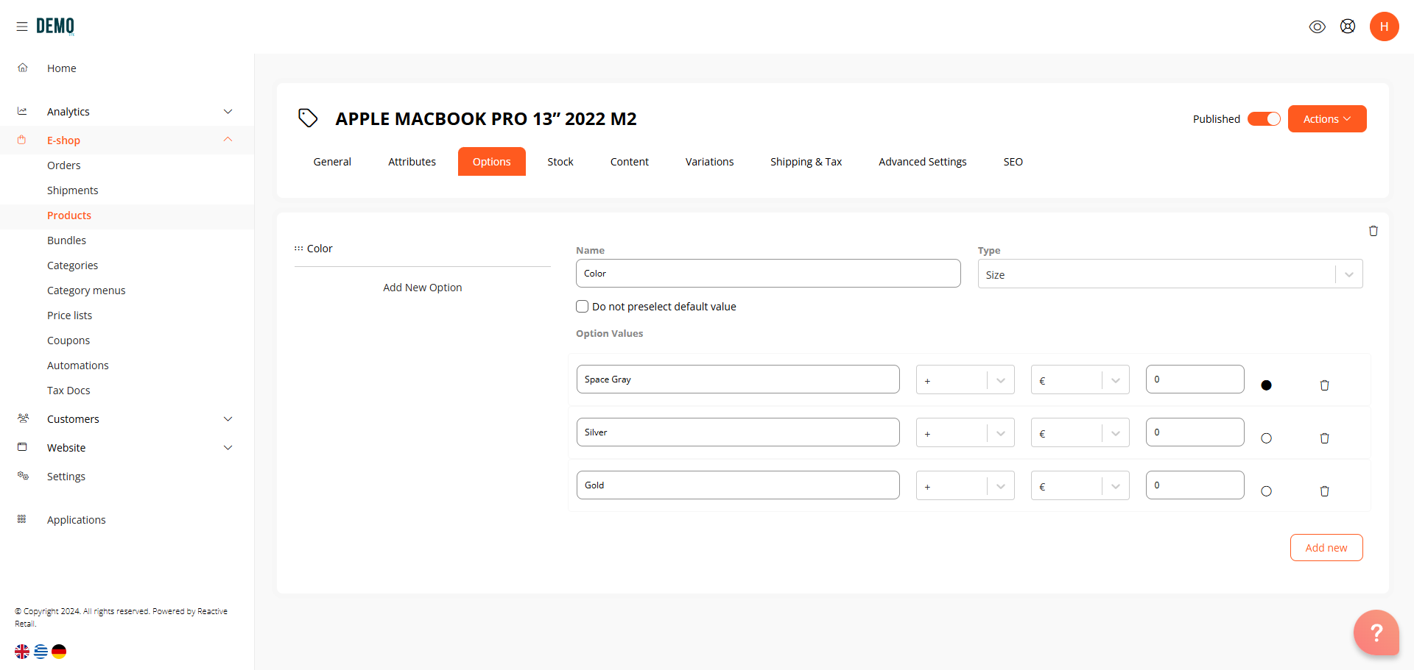1414x670 pixels.
Task: Switch to the Attributes tab
Action: [412, 162]
